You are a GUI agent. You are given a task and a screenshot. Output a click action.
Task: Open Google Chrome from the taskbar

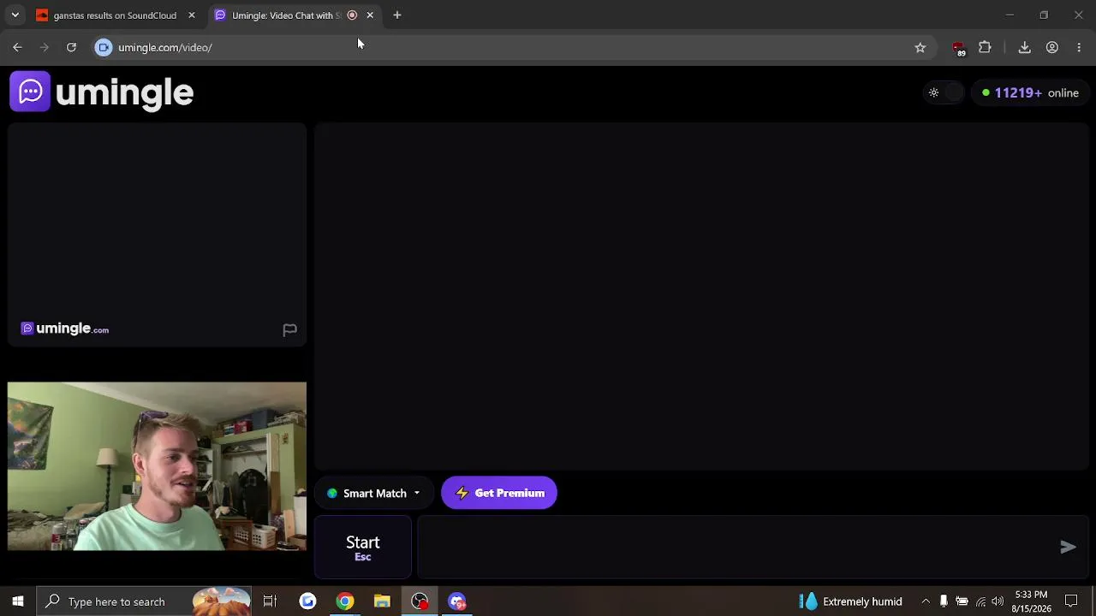click(x=345, y=601)
